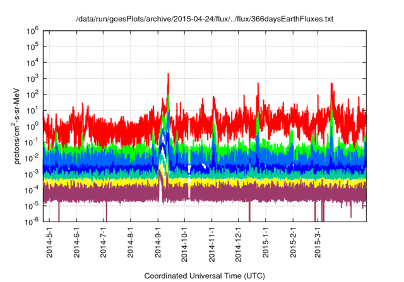Click the plot title file path text
The width and height of the screenshot is (404, 282).
[x=204, y=20]
